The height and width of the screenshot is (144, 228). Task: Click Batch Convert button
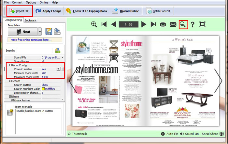pyautogui.click(x=158, y=11)
